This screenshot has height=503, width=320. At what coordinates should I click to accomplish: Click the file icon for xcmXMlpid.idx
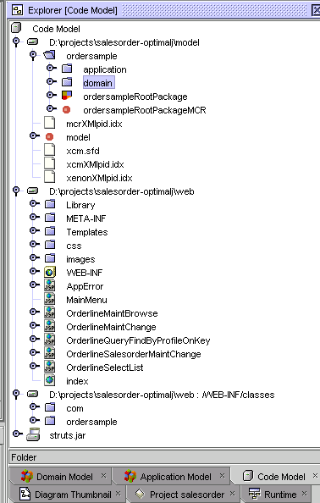(x=49, y=163)
